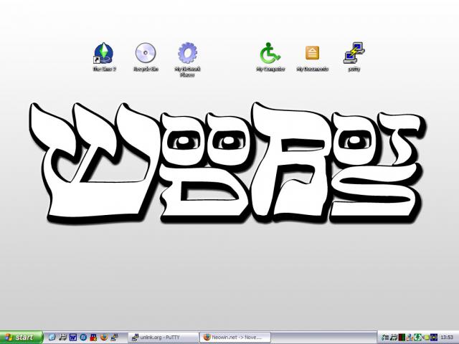Launch the music notes player in Quick Launch
Viewport: 459px width, 344px height.
(x=62, y=338)
